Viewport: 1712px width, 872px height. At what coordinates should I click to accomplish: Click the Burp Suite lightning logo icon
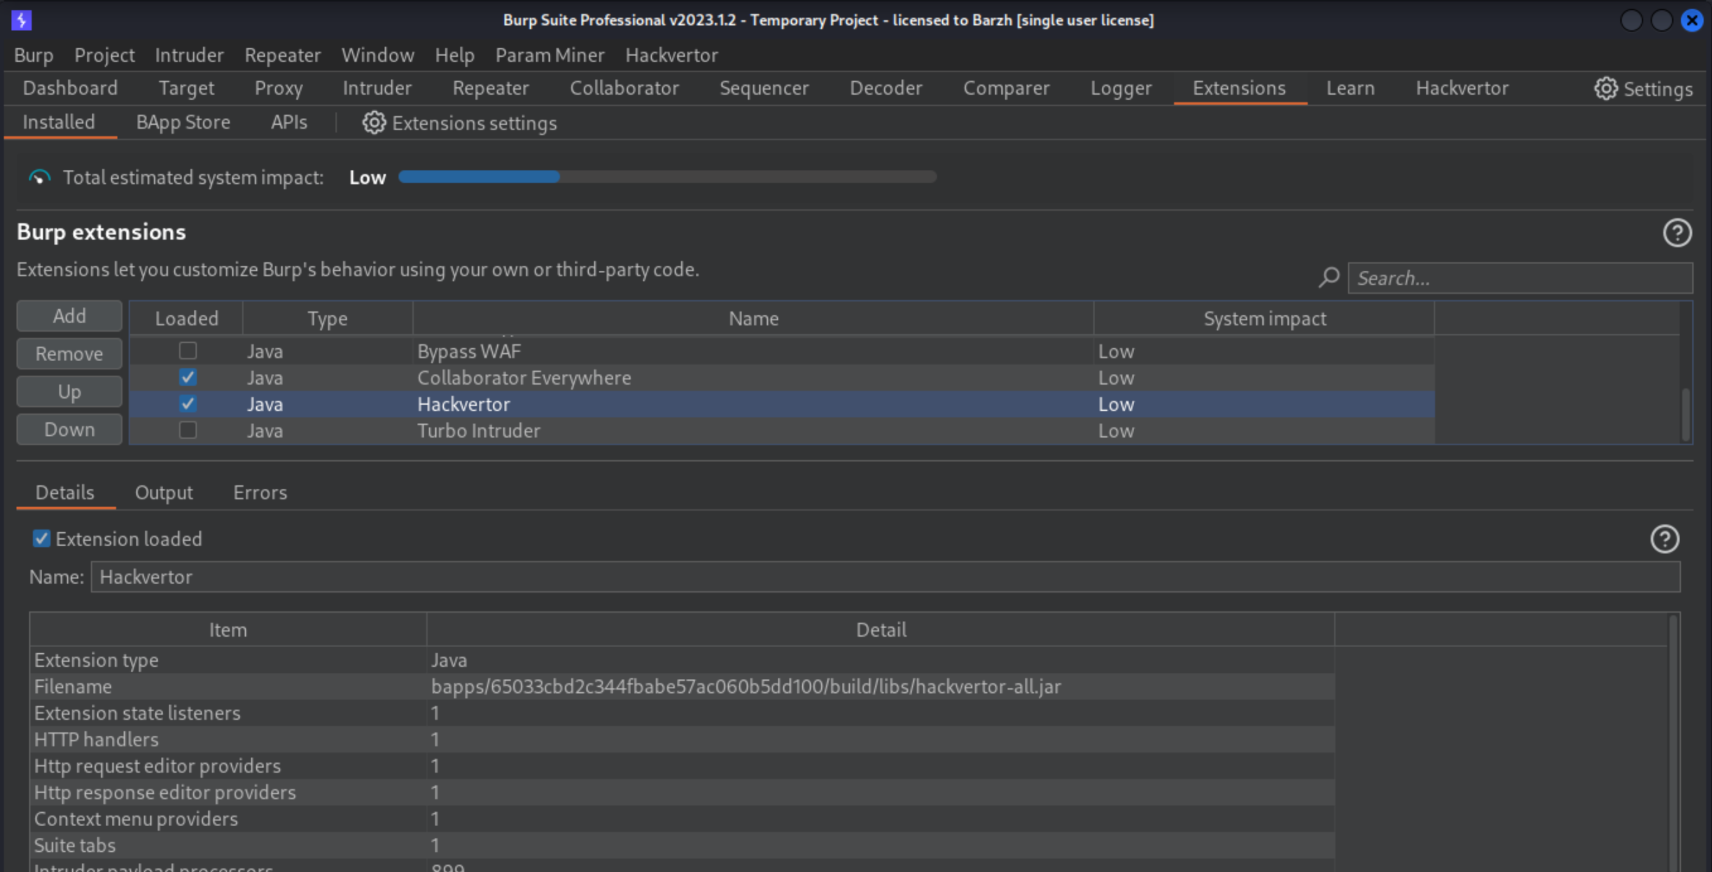pos(21,20)
